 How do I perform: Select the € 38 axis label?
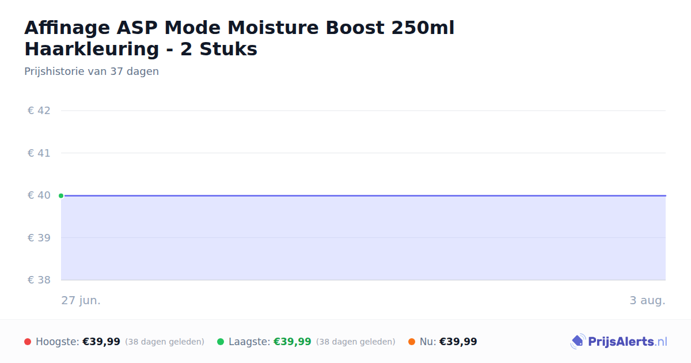click(39, 280)
